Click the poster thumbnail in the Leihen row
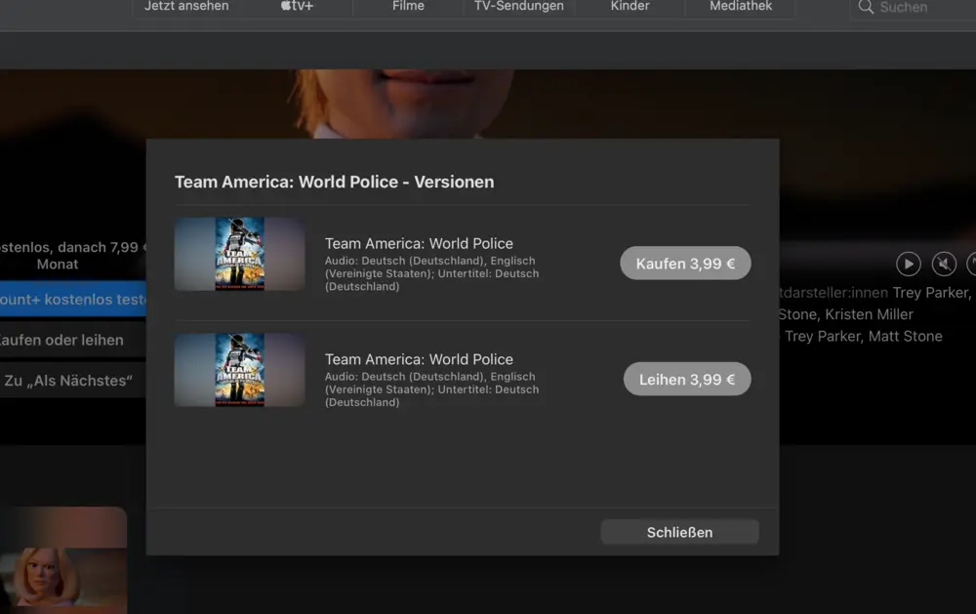The image size is (976, 614). coord(239,370)
